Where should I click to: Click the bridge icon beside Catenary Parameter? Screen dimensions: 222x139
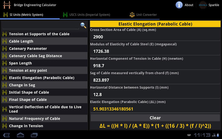pyautogui.click(x=4, y=48)
